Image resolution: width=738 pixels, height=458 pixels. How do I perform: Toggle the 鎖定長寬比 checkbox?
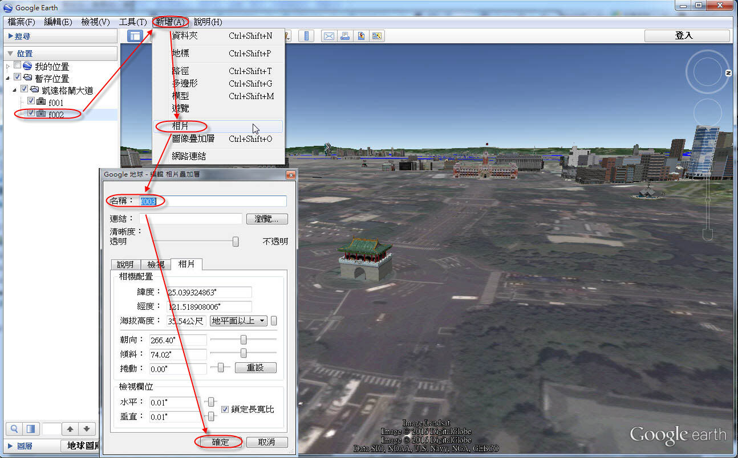pyautogui.click(x=225, y=409)
